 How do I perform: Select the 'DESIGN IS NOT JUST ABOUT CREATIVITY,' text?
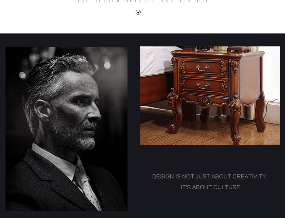(210, 177)
